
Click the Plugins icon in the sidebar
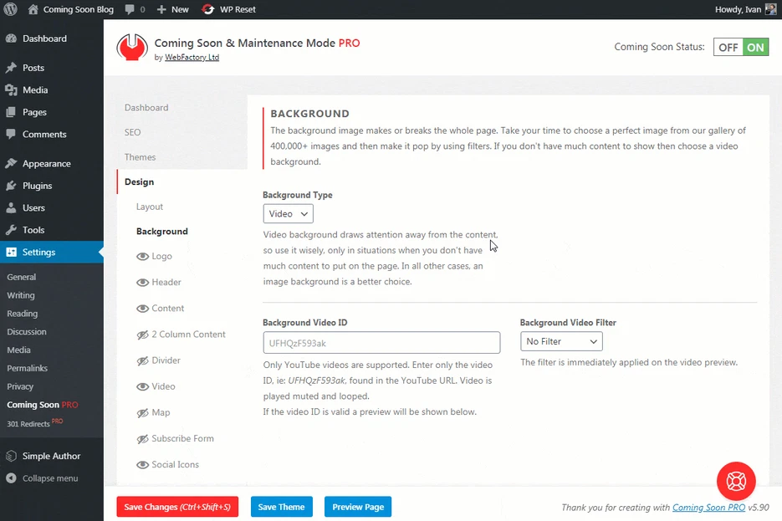[11, 186]
